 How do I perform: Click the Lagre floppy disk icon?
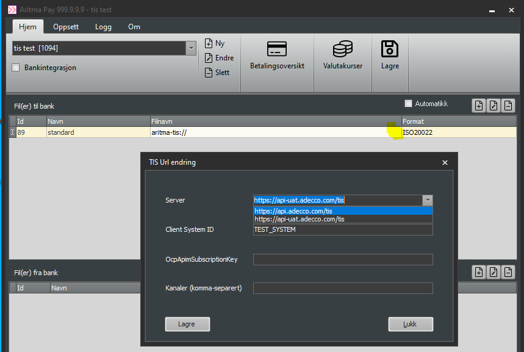tap(390, 49)
